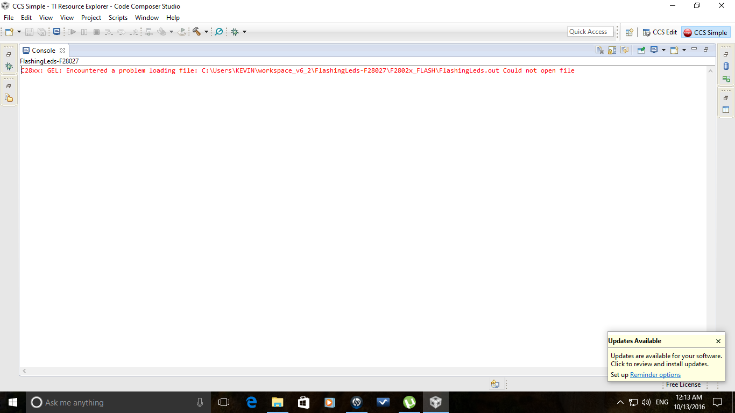Screen dimensions: 735x413
Task: Open the New item dropdown arrow
Action: point(19,32)
